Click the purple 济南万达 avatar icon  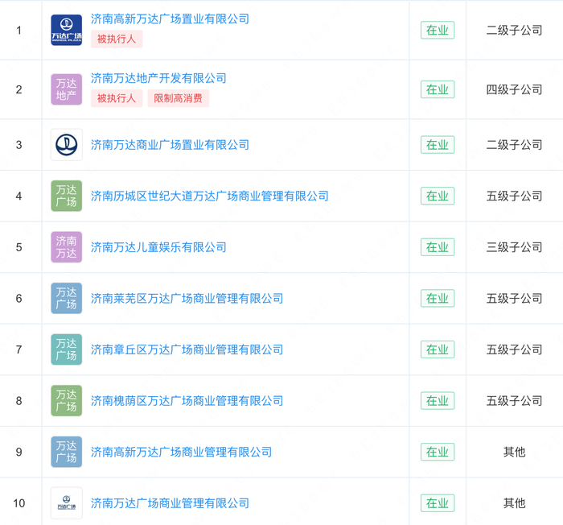(x=66, y=247)
